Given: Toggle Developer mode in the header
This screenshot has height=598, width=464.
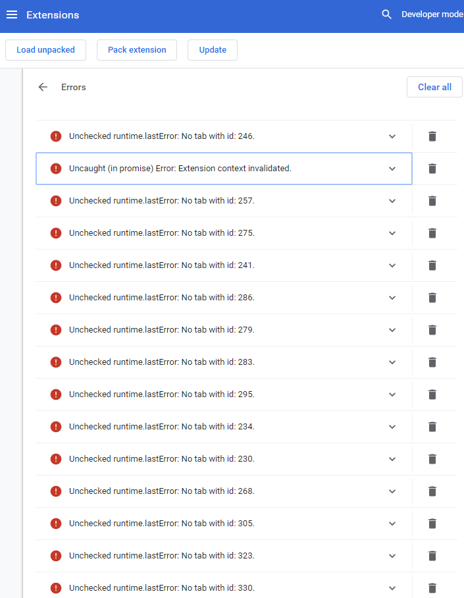Looking at the screenshot, I should (x=432, y=14).
